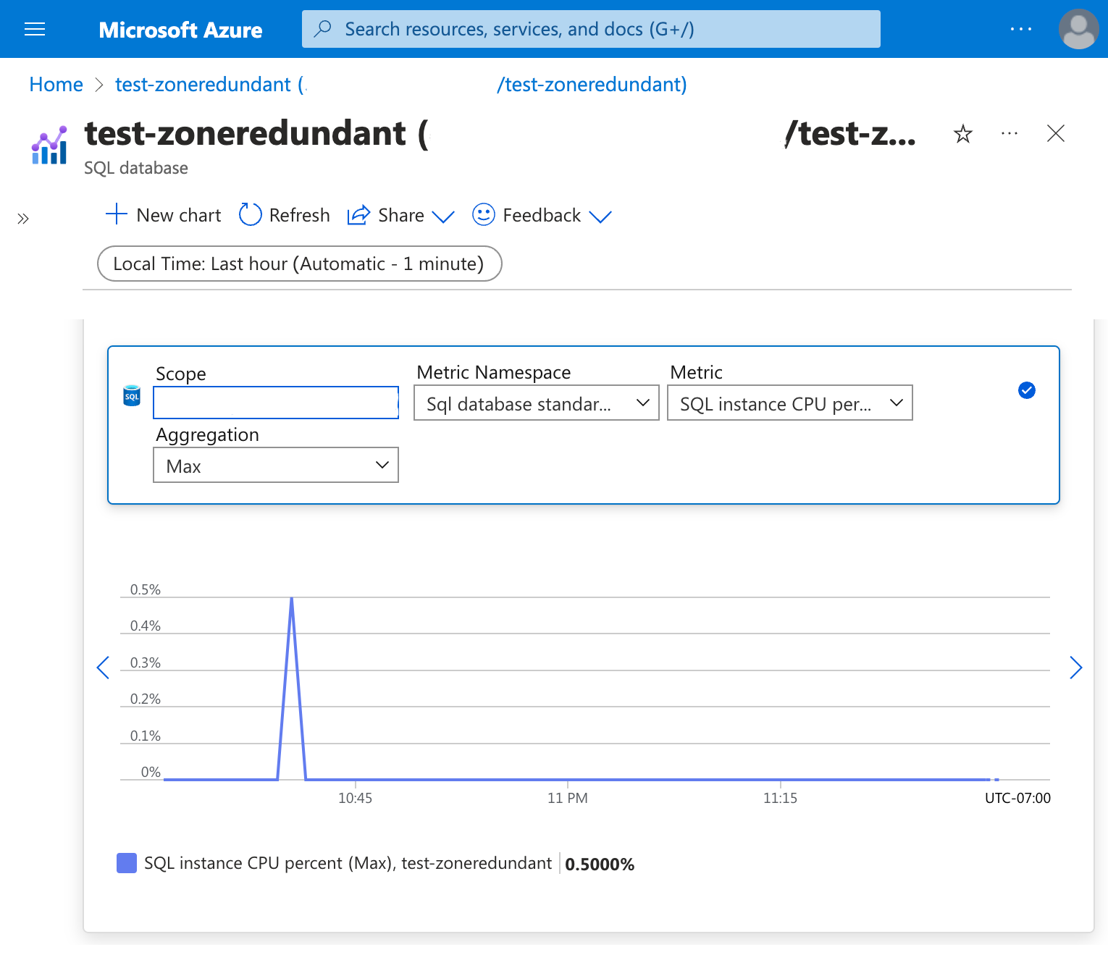1108x976 pixels.
Task: Expand the Aggregation dropdown showing Max
Action: point(275,466)
